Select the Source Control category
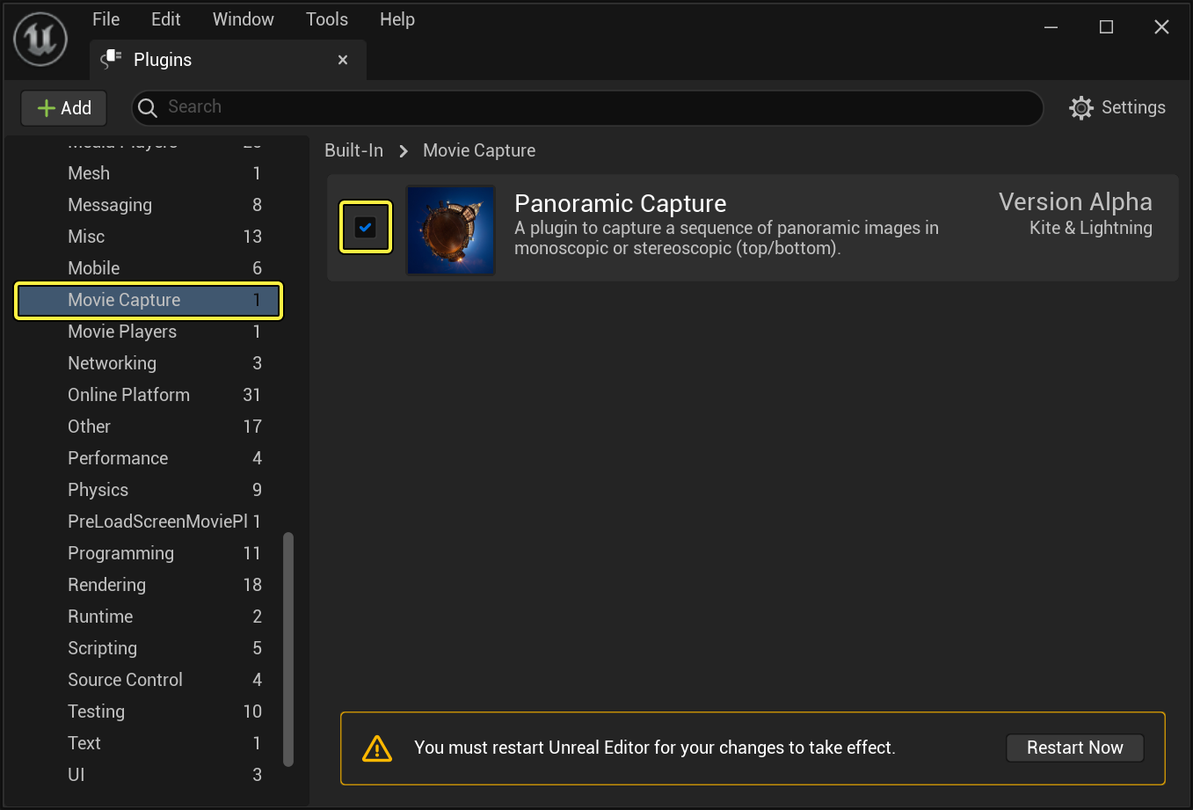 click(x=149, y=680)
